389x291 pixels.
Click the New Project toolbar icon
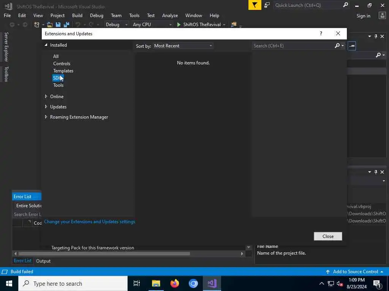click(37, 25)
